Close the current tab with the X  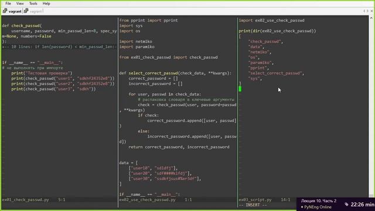pos(371,11)
